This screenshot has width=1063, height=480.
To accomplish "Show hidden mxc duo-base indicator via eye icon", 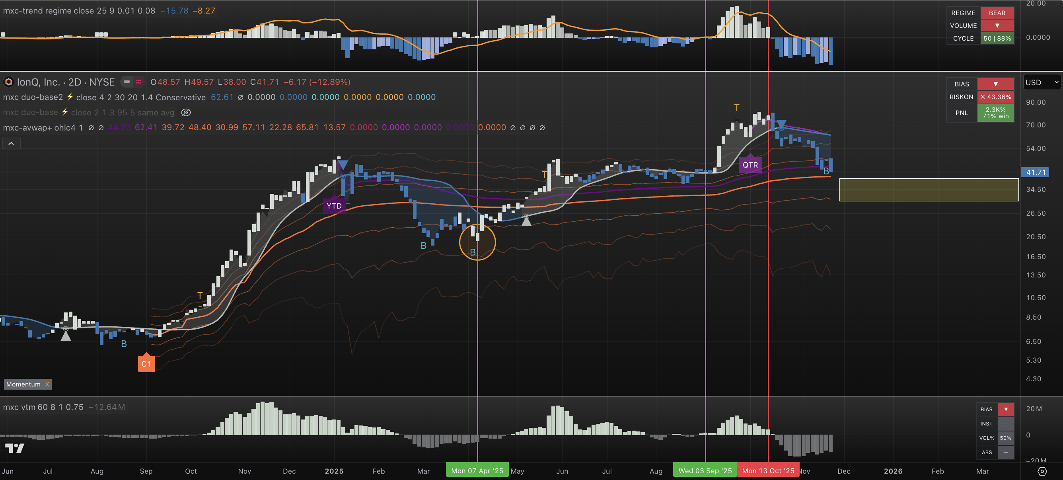I will 186,112.
